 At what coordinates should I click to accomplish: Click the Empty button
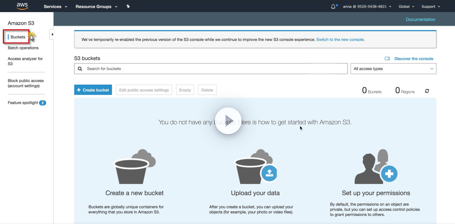(x=185, y=90)
